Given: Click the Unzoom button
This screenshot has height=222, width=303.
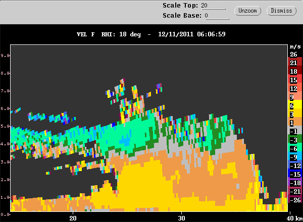Looking at the screenshot, I should (247, 11).
